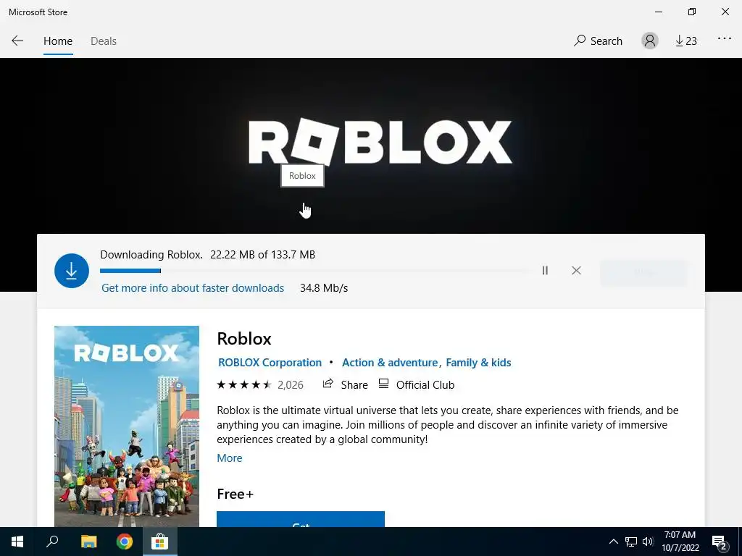The width and height of the screenshot is (742, 556).
Task: Launch Google Chrome from the taskbar
Action: point(125,542)
